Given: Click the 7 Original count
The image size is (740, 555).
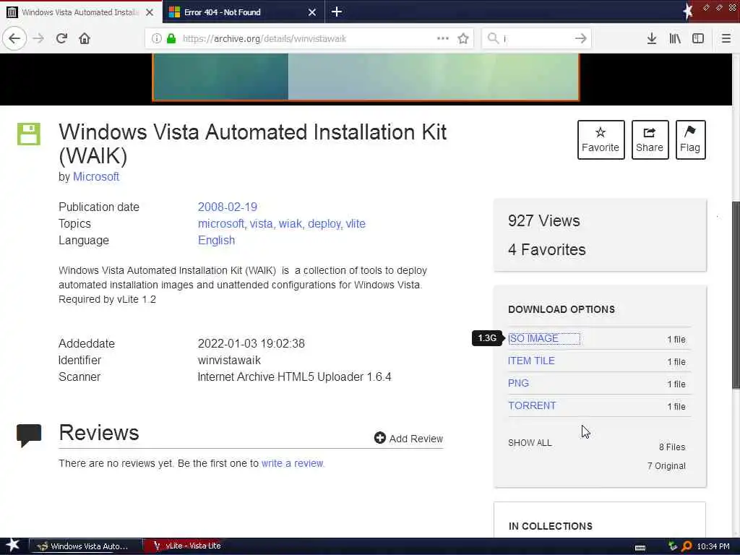Looking at the screenshot, I should click(666, 466).
